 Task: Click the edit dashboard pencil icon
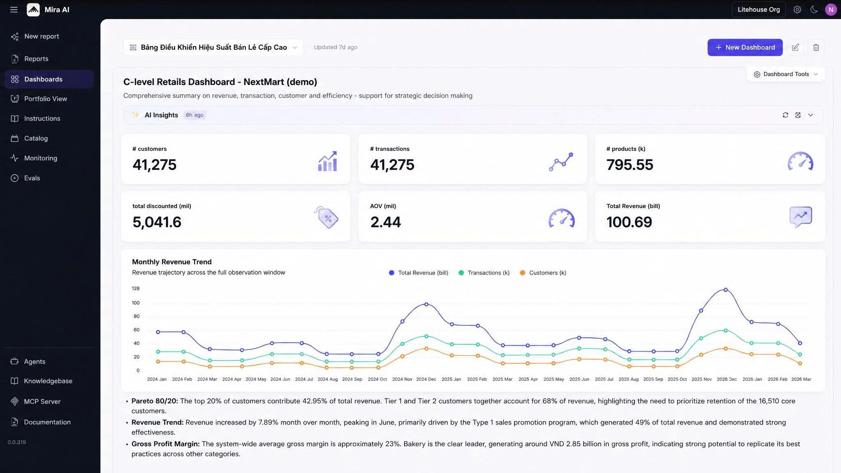795,48
